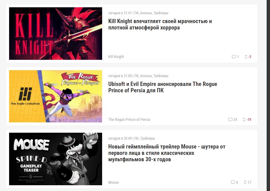Open comments icon on the Mouse article
270x191 pixels.
[x=233, y=182]
